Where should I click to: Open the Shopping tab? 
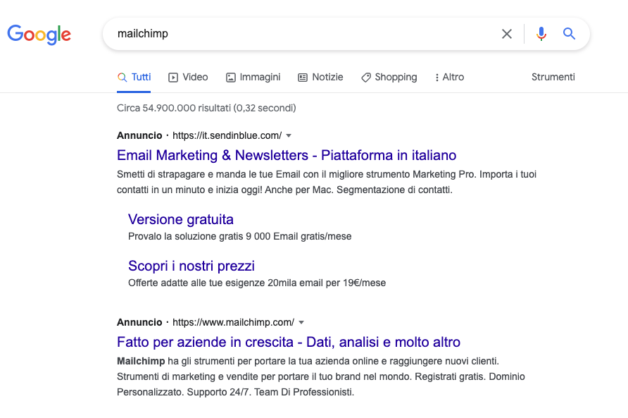[389, 77]
